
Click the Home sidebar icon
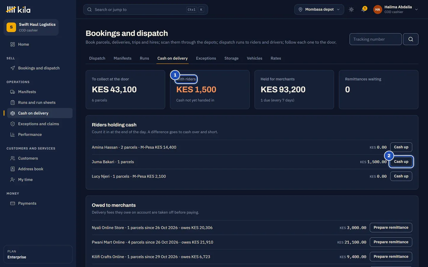12,44
